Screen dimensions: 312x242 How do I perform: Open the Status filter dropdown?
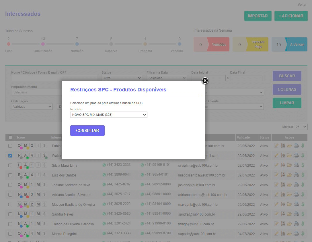click(x=122, y=78)
